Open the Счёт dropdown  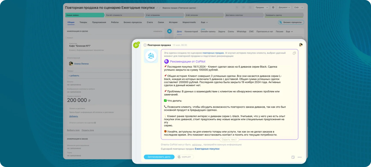(298, 7)
